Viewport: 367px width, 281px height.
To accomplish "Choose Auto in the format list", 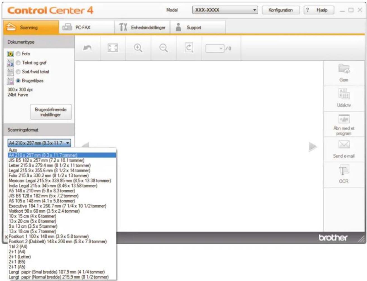I will pos(62,150).
